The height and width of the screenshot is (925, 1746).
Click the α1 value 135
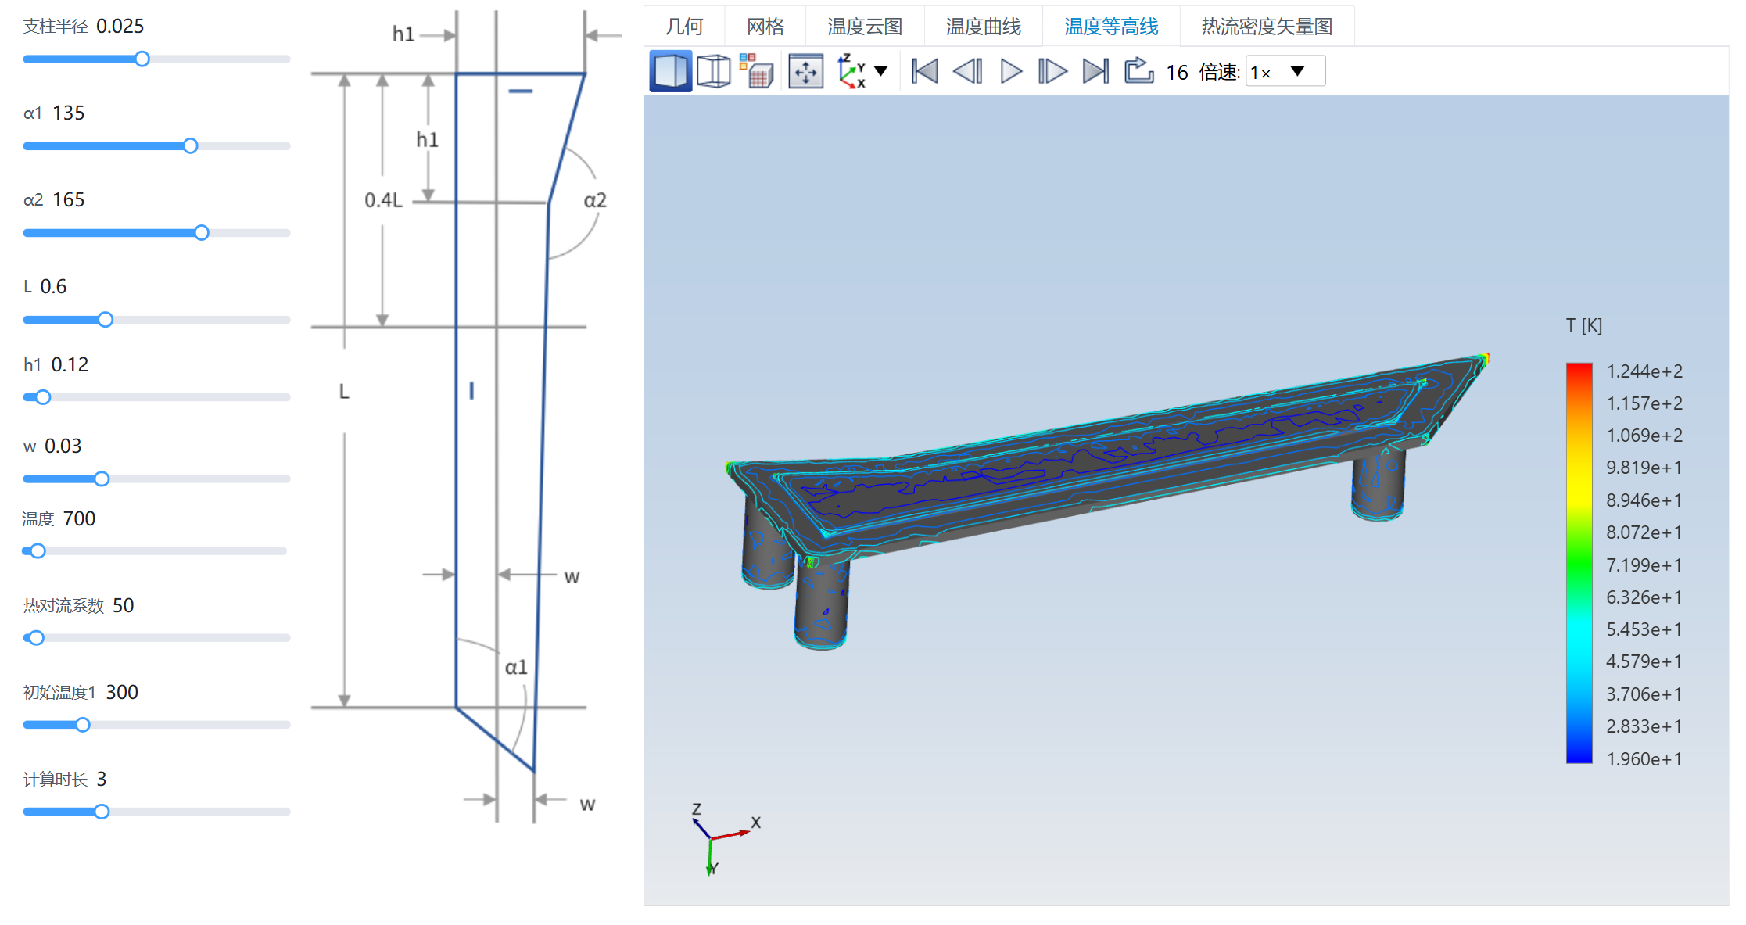point(68,113)
